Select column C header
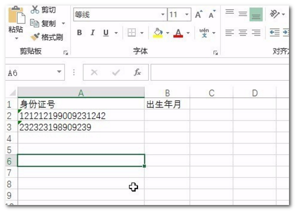Screen dimensions: 295x211 212,93
